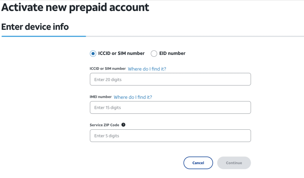The image size is (304, 178).
Task: Click the 'IMEI number' field label
Action: tap(101, 97)
